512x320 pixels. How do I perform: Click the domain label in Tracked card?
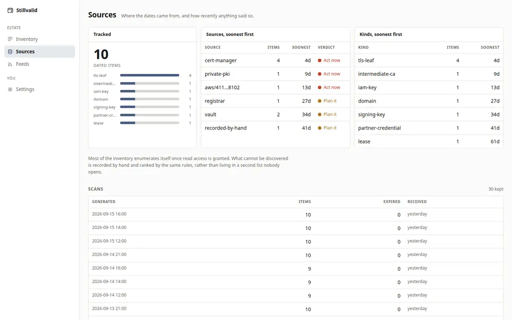pyautogui.click(x=101, y=99)
